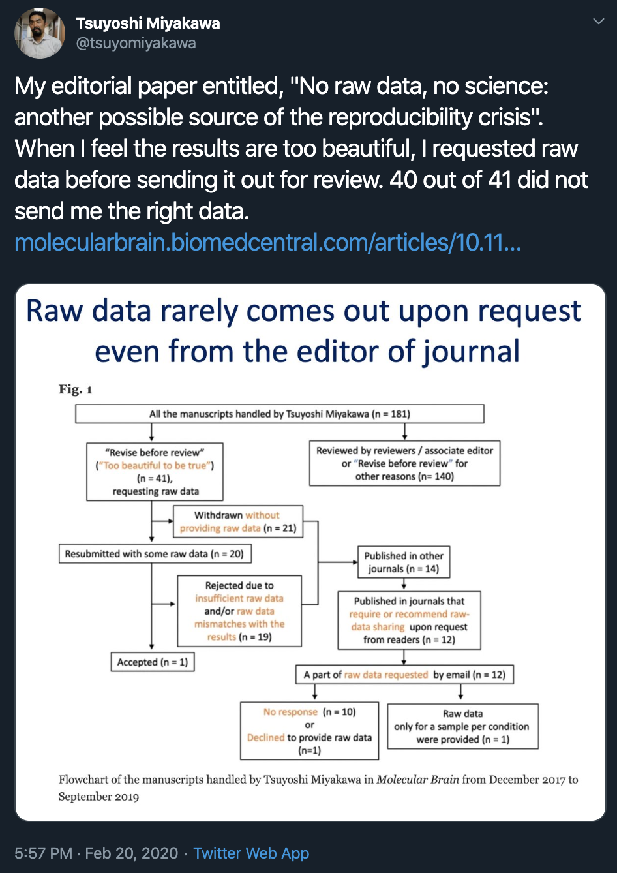Click the 'No response (n = 10)' box
Image resolution: width=617 pixels, height=873 pixels.
click(309, 731)
